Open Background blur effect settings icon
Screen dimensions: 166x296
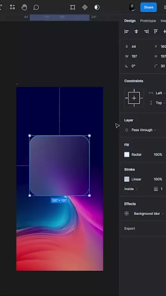(127, 214)
